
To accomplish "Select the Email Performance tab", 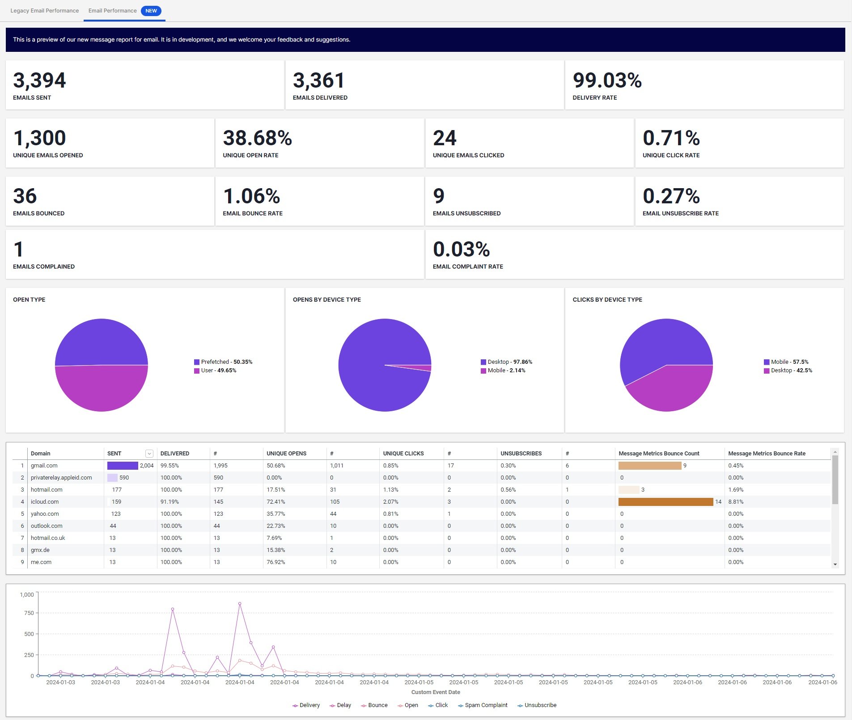I will pyautogui.click(x=112, y=11).
